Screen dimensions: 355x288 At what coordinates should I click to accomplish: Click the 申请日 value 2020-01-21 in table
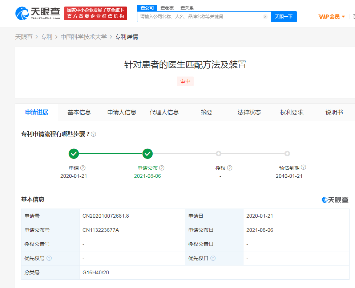click(x=260, y=216)
